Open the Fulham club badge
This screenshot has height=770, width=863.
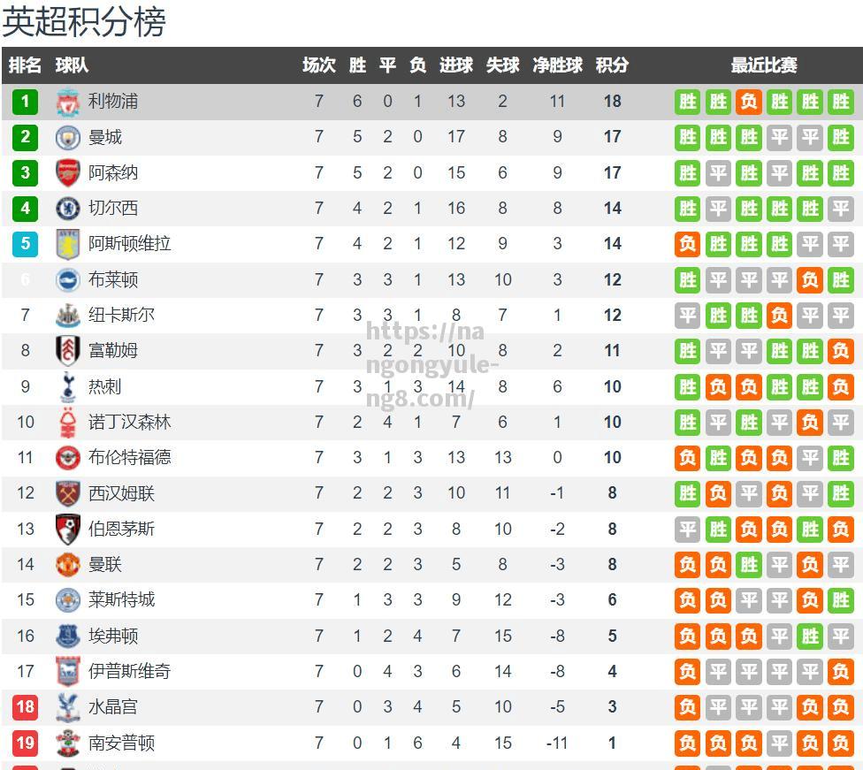pyautogui.click(x=68, y=351)
